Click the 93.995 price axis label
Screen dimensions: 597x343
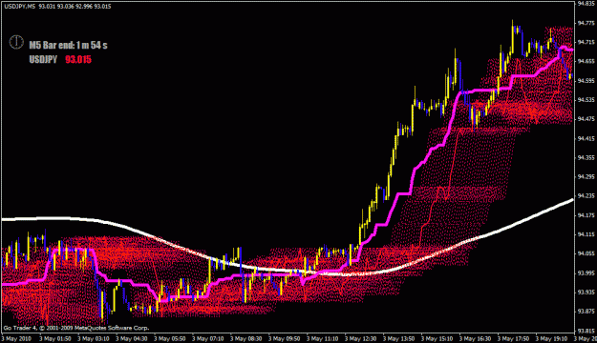(586, 272)
